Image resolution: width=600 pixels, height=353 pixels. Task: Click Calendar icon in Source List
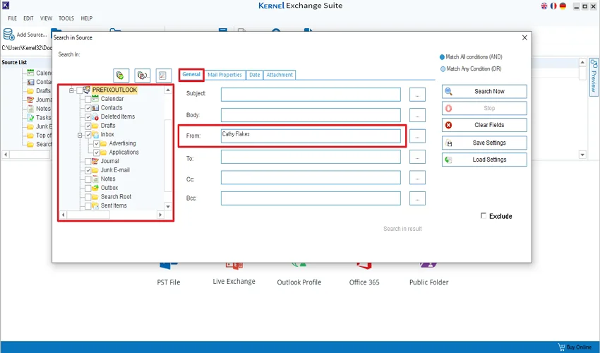pos(30,73)
